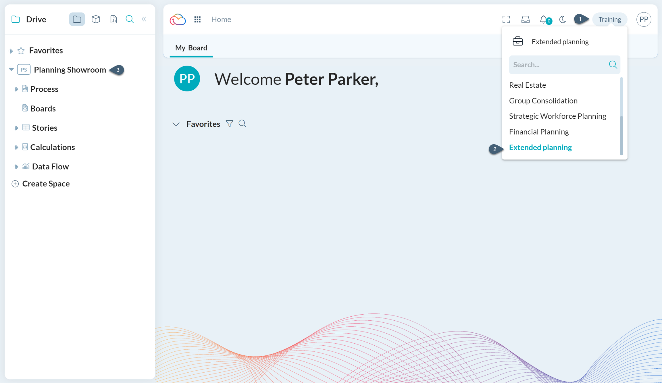662x383 pixels.
Task: Toggle the folder view button in Drive
Action: (77, 19)
